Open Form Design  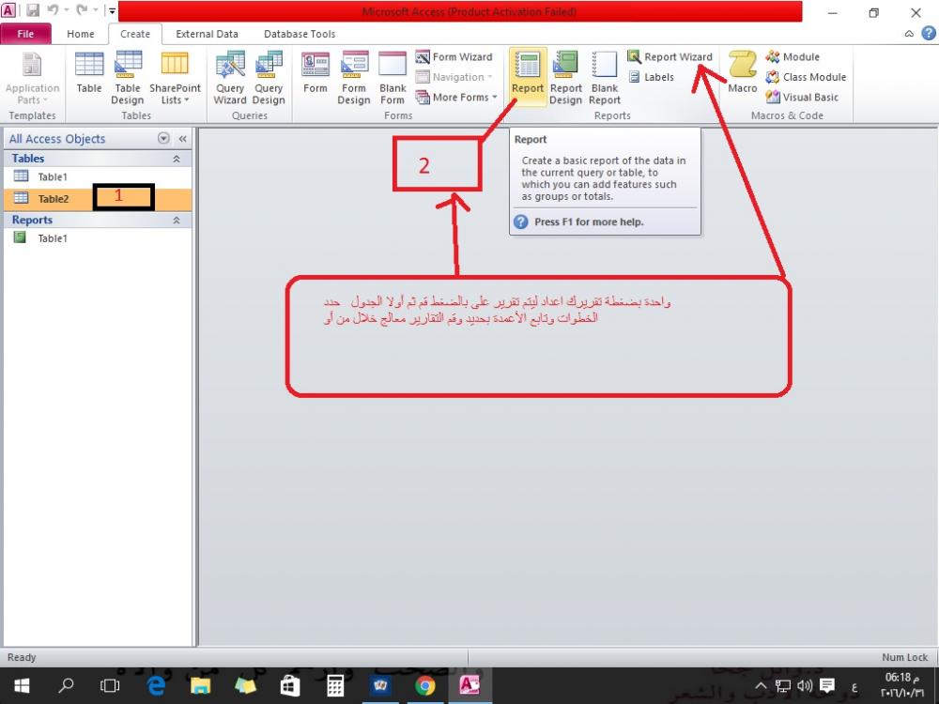point(354,79)
